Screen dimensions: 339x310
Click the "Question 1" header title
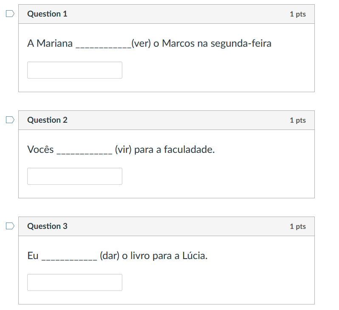coord(47,14)
